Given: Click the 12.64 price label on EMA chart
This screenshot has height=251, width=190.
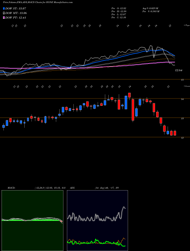Looking at the screenshot, I should (179, 70).
